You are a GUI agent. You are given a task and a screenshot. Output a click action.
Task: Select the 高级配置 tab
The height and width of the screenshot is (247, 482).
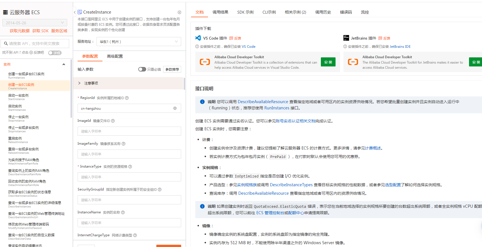pyautogui.click(x=115, y=56)
